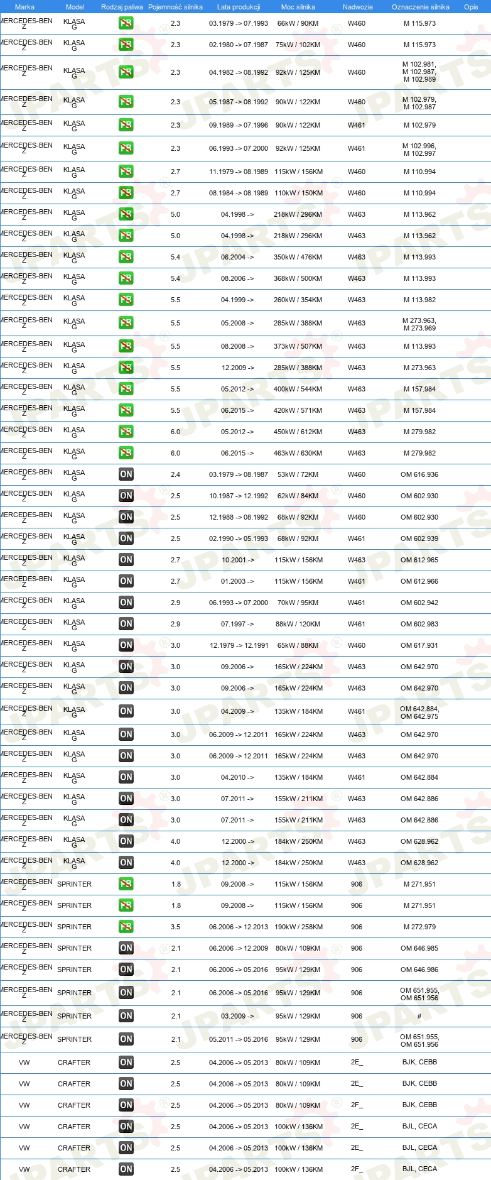The width and height of the screenshot is (491, 1180).
Task: Click the 'OM 602.983' engine code
Action: coord(419,624)
